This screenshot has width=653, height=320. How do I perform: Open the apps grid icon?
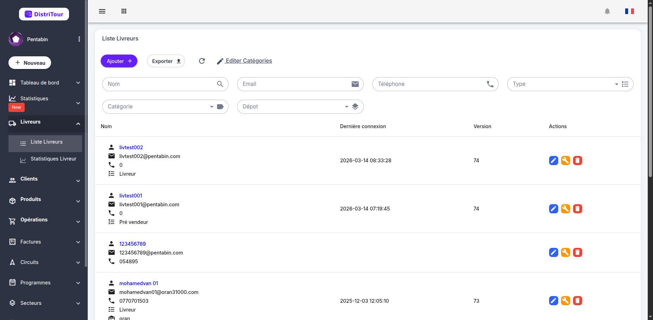124,11
